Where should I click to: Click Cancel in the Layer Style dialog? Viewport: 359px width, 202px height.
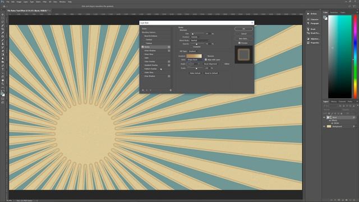coord(243,34)
